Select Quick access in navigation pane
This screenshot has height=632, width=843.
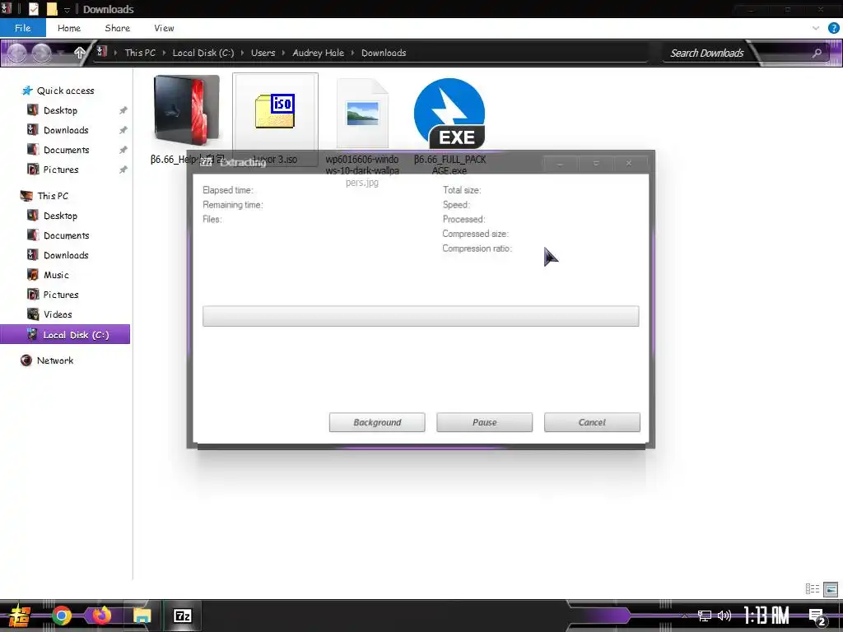coord(65,91)
